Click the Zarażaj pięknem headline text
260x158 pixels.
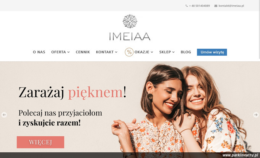pos(72,93)
